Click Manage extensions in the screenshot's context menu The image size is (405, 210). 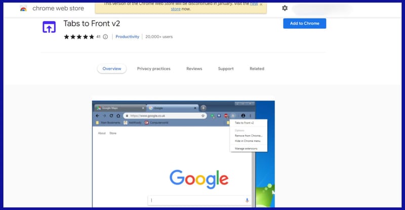[246, 148]
